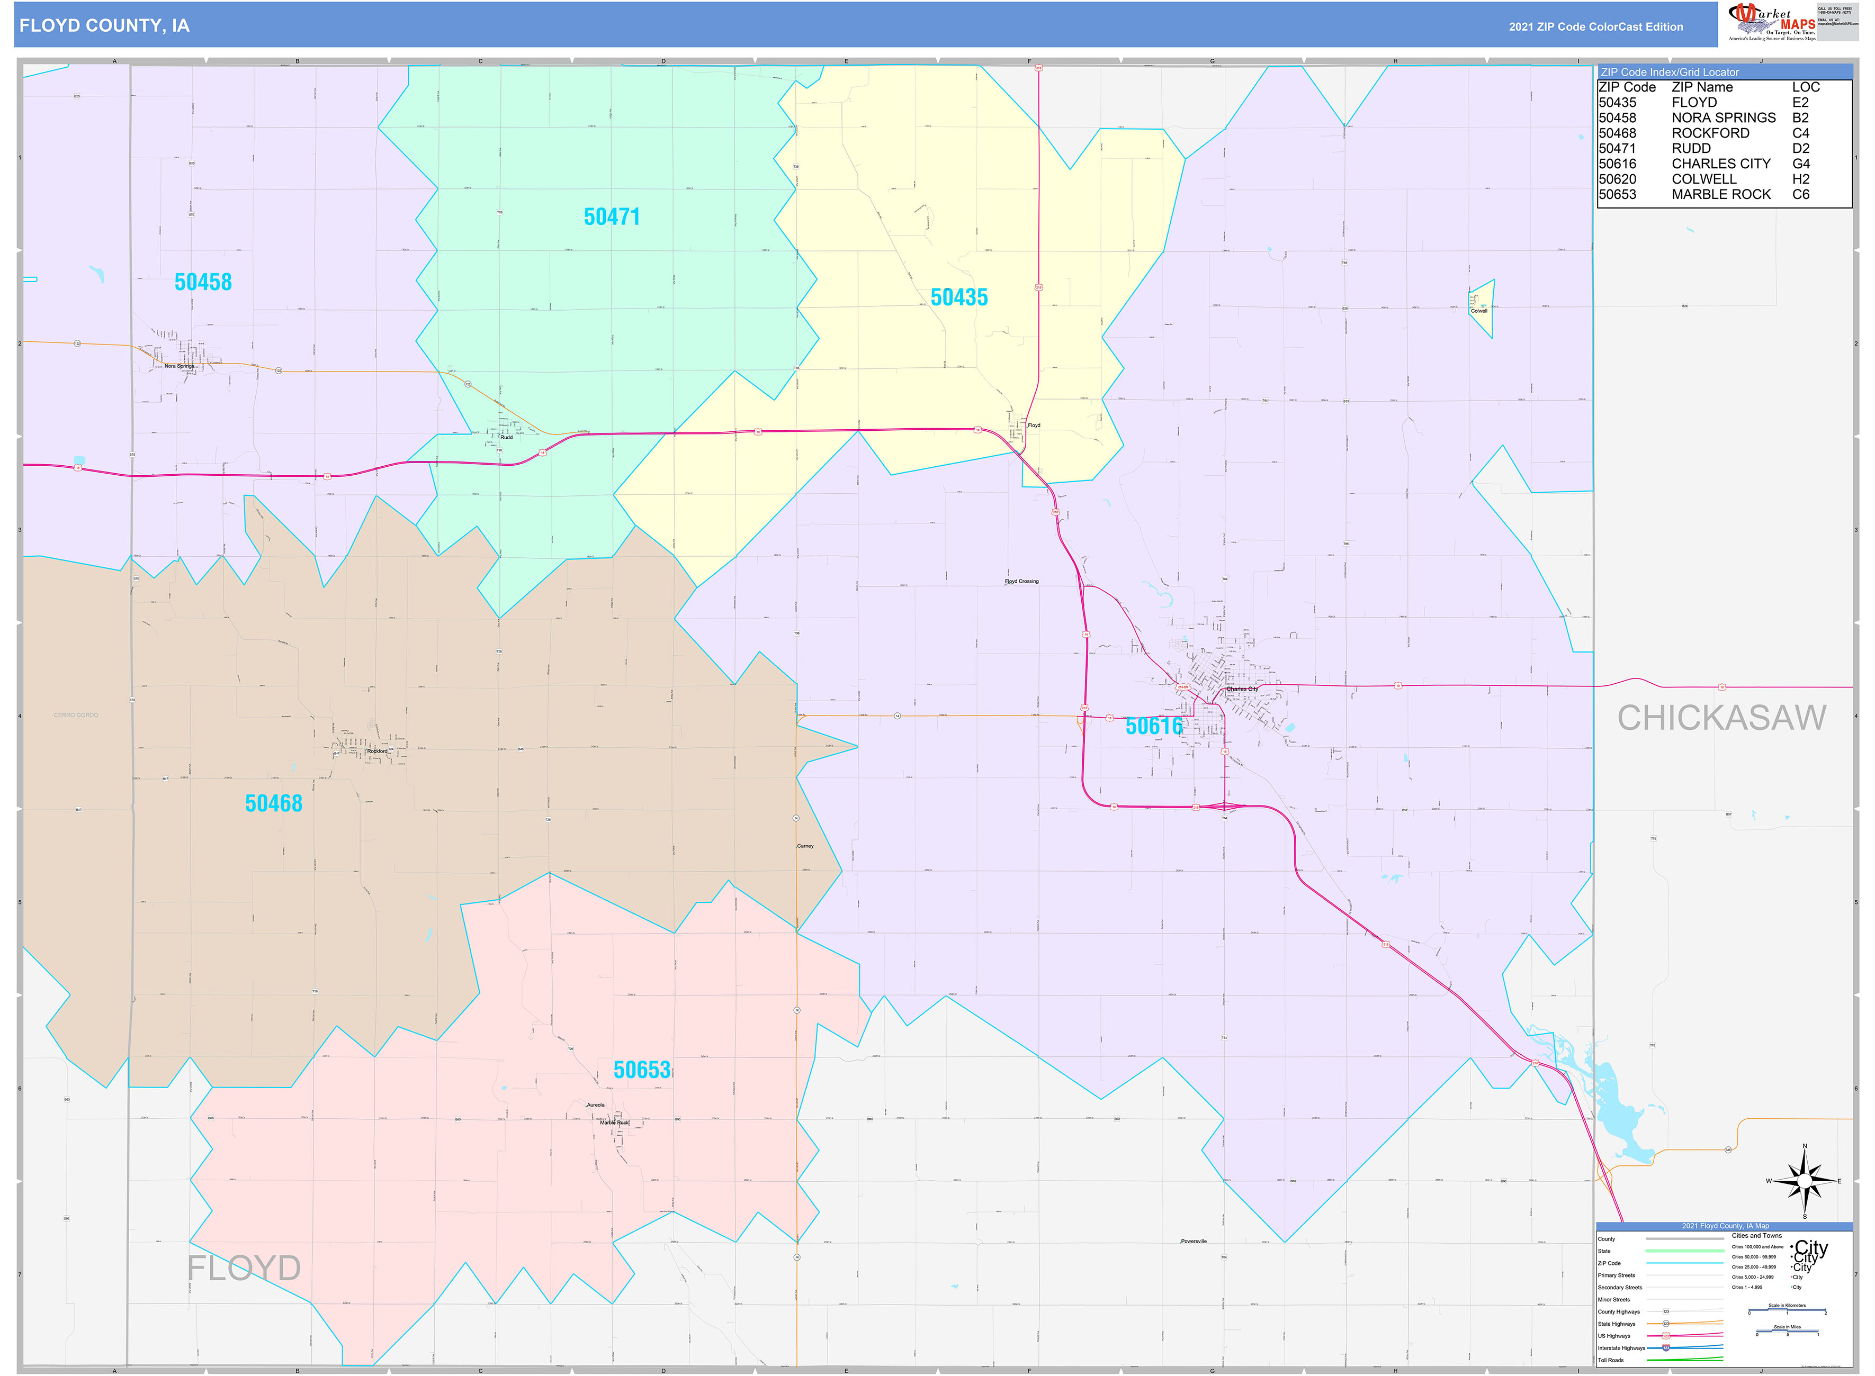The width and height of the screenshot is (1875, 1376).
Task: Click the Interstate Highways shield symbol in legend
Action: click(1666, 1347)
